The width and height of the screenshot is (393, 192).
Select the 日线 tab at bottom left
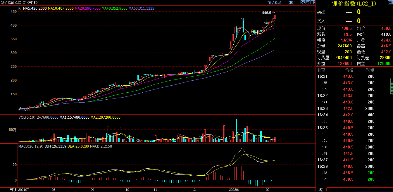[13, 190]
